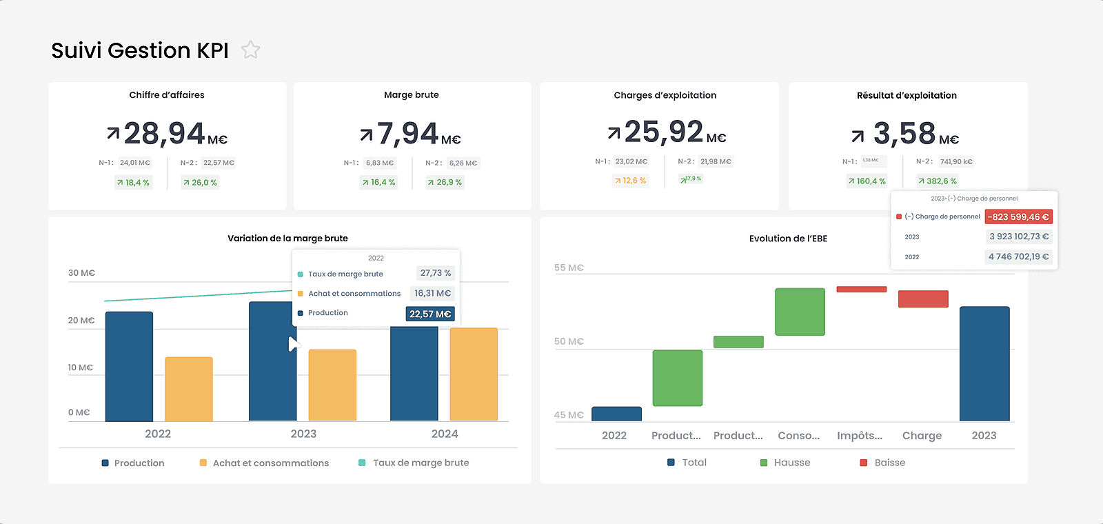Click the 22,57 M€ Production tooltip value

[x=430, y=314]
